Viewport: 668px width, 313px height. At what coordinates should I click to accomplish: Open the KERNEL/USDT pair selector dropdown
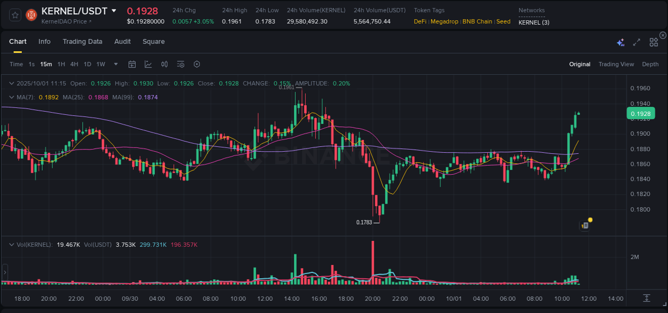tap(114, 11)
